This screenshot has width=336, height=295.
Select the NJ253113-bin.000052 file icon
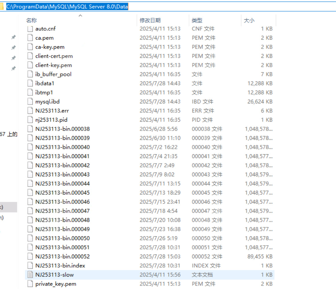(x=30, y=257)
